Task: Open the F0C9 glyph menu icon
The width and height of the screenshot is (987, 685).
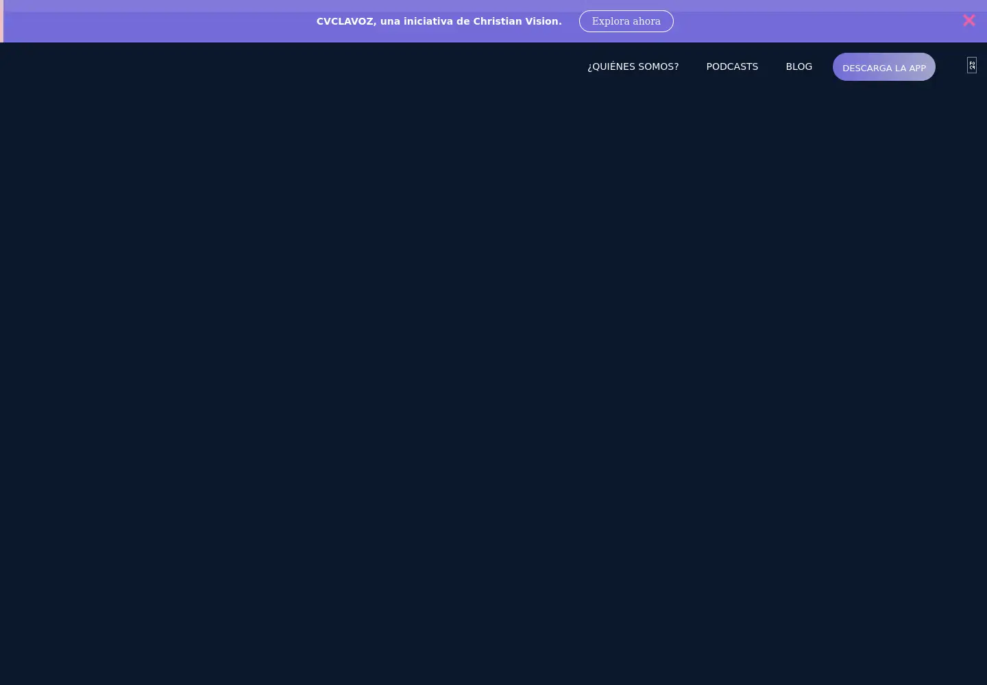Action: 972,65
